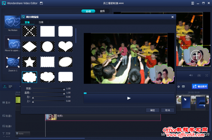Click the fit-to-timeline icon left of 输出影片

click(183, 87)
